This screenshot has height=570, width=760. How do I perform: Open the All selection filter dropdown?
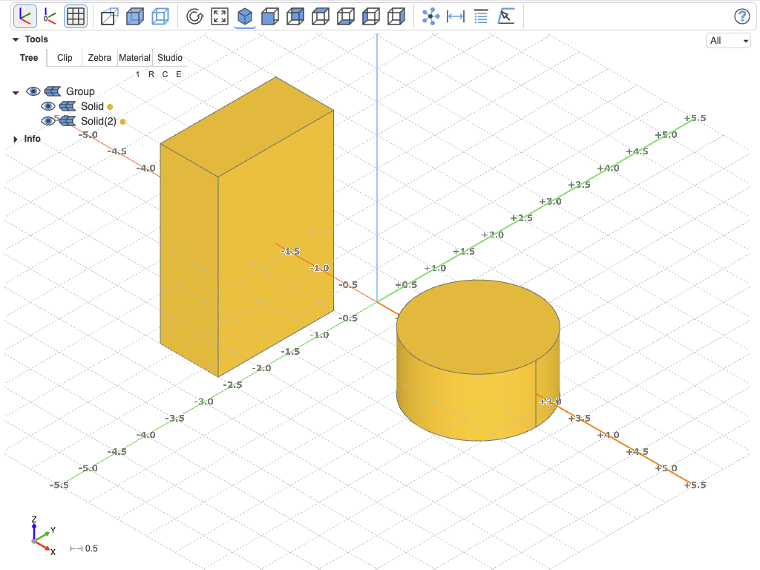coord(729,41)
